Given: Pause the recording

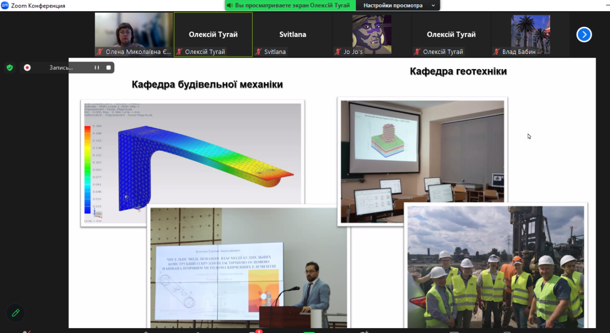Looking at the screenshot, I should 97,67.
